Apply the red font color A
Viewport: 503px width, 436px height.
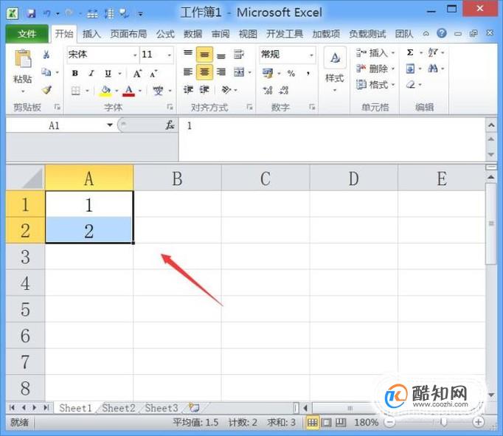[x=128, y=91]
